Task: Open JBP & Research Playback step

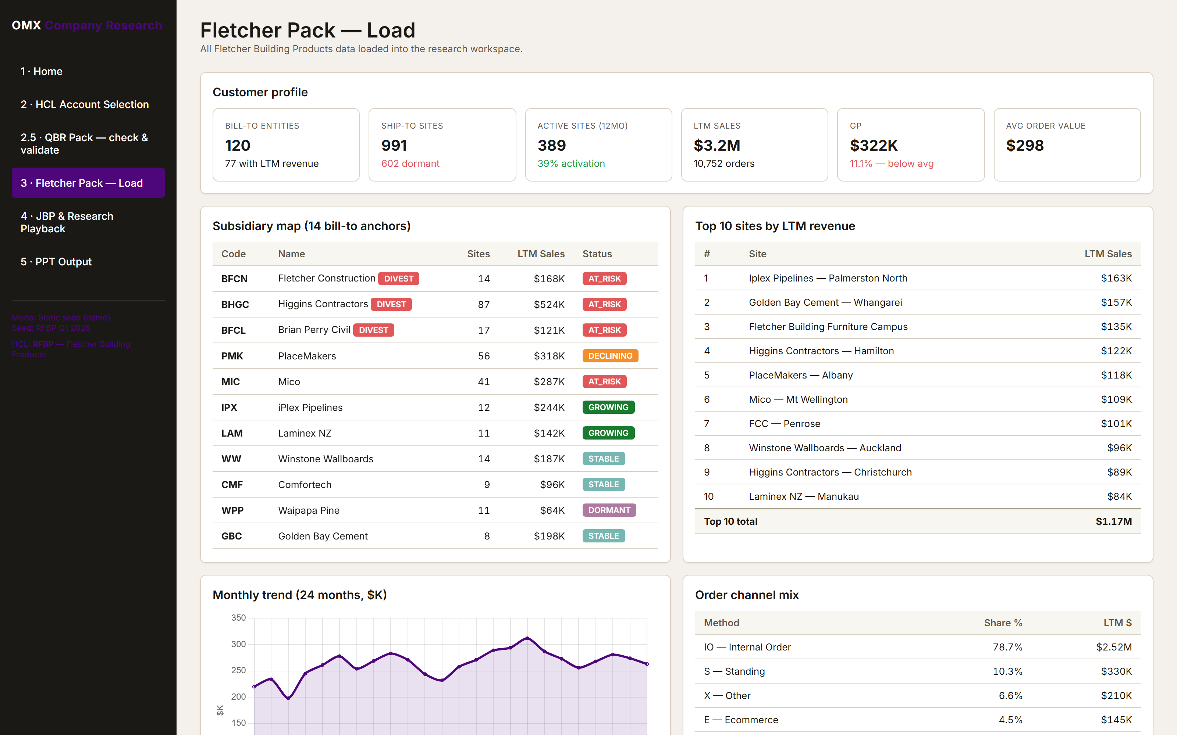Action: click(x=88, y=222)
